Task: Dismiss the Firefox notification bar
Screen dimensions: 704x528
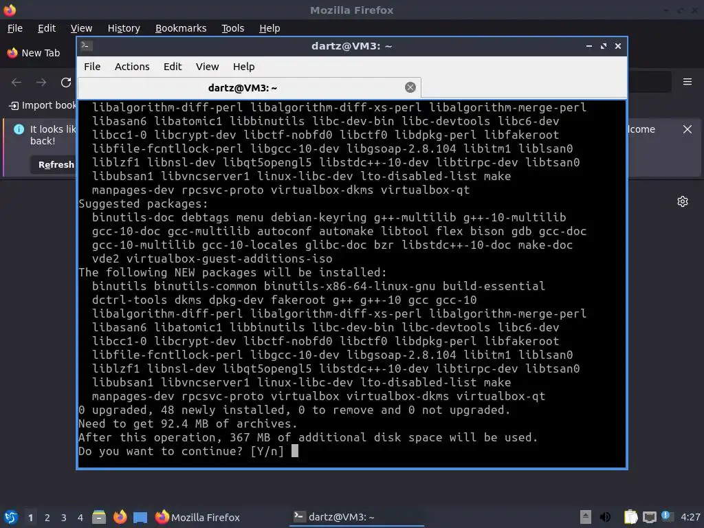Action: (687, 129)
